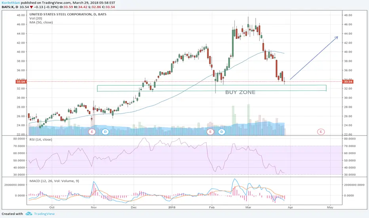Select the MA (50, close) indicator label

41,22
